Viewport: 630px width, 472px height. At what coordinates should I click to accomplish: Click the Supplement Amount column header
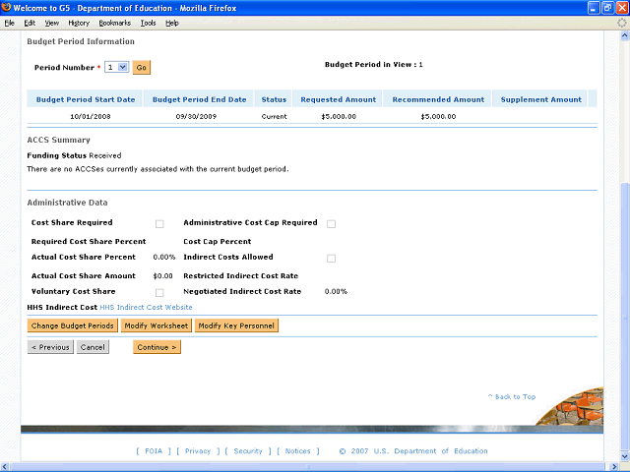click(540, 99)
